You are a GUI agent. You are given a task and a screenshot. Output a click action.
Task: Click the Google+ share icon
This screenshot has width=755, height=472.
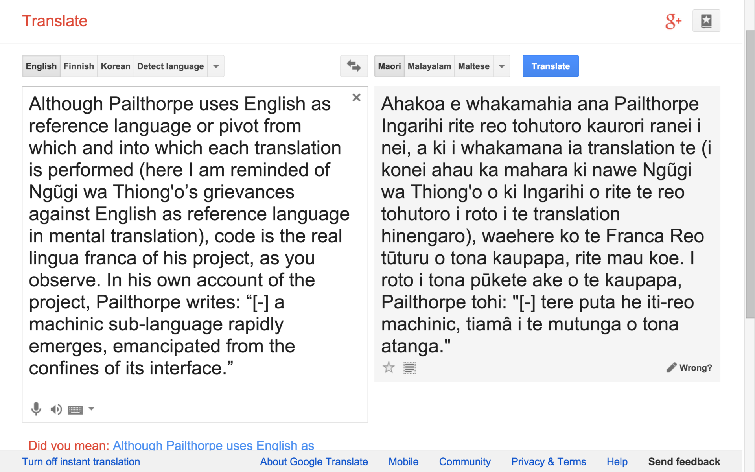tap(673, 21)
